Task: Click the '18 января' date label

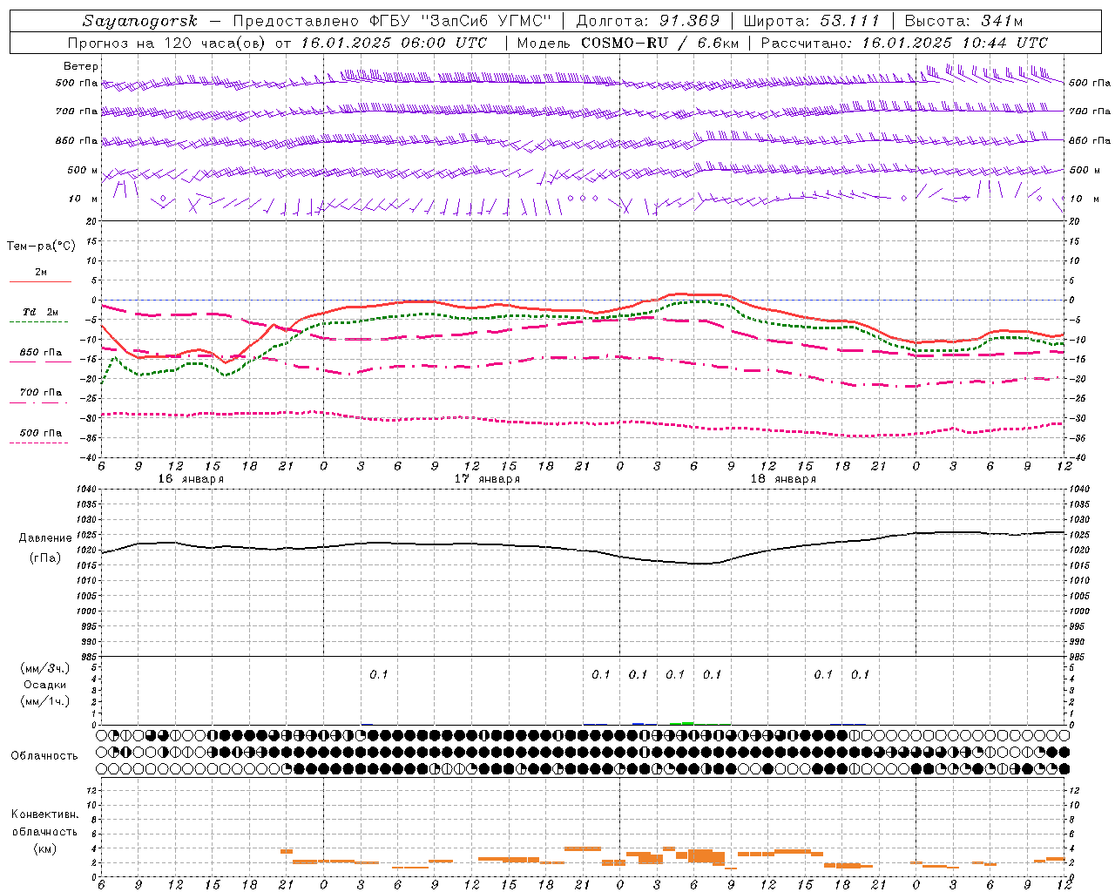Action: pos(783,479)
